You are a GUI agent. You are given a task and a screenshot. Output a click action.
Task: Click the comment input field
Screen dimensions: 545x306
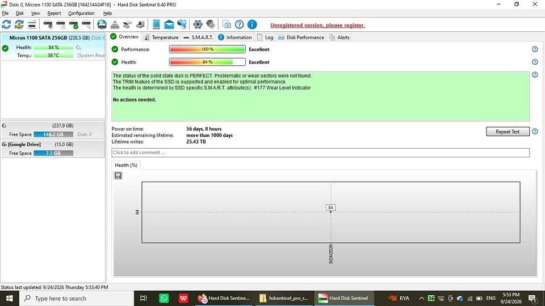[320, 153]
